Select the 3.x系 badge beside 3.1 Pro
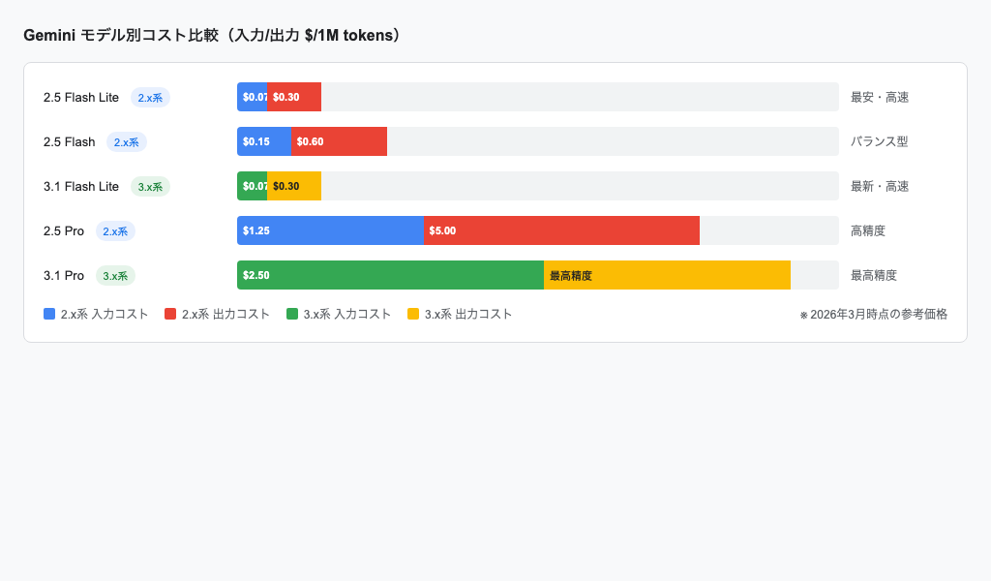The height and width of the screenshot is (581, 991). coord(115,276)
